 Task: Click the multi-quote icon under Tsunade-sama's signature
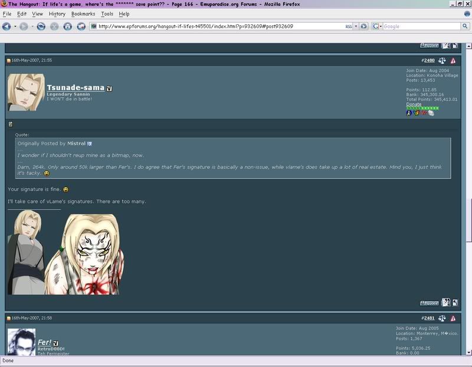(x=446, y=302)
